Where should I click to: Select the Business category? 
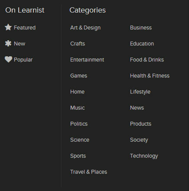pyautogui.click(x=141, y=28)
